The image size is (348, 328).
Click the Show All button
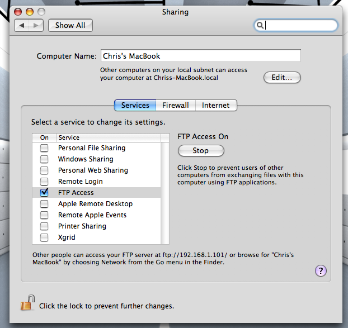pos(70,25)
